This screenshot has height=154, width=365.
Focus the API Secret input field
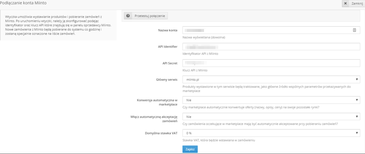tap(272, 63)
